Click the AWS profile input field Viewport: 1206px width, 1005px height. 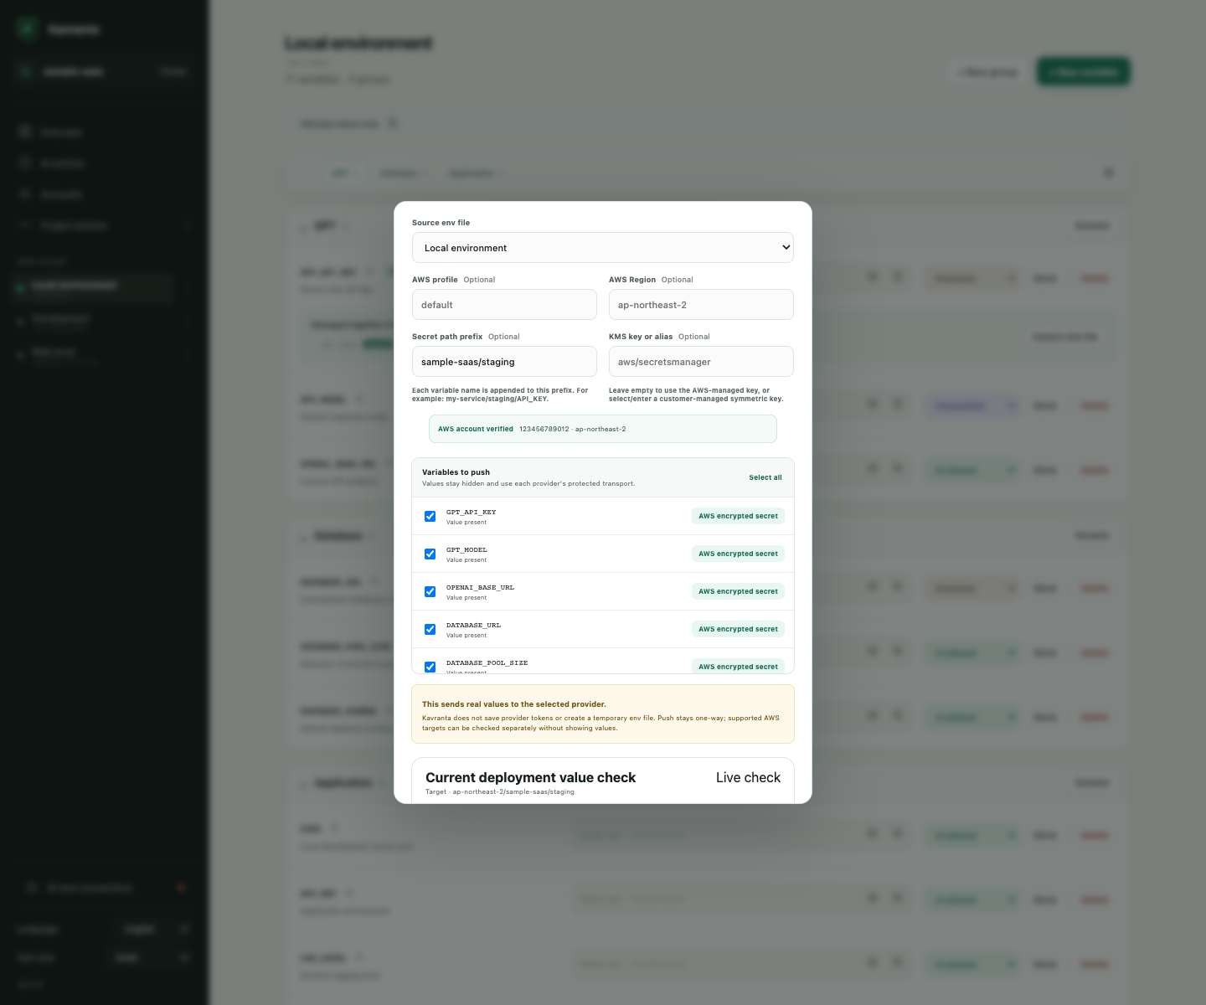click(504, 305)
